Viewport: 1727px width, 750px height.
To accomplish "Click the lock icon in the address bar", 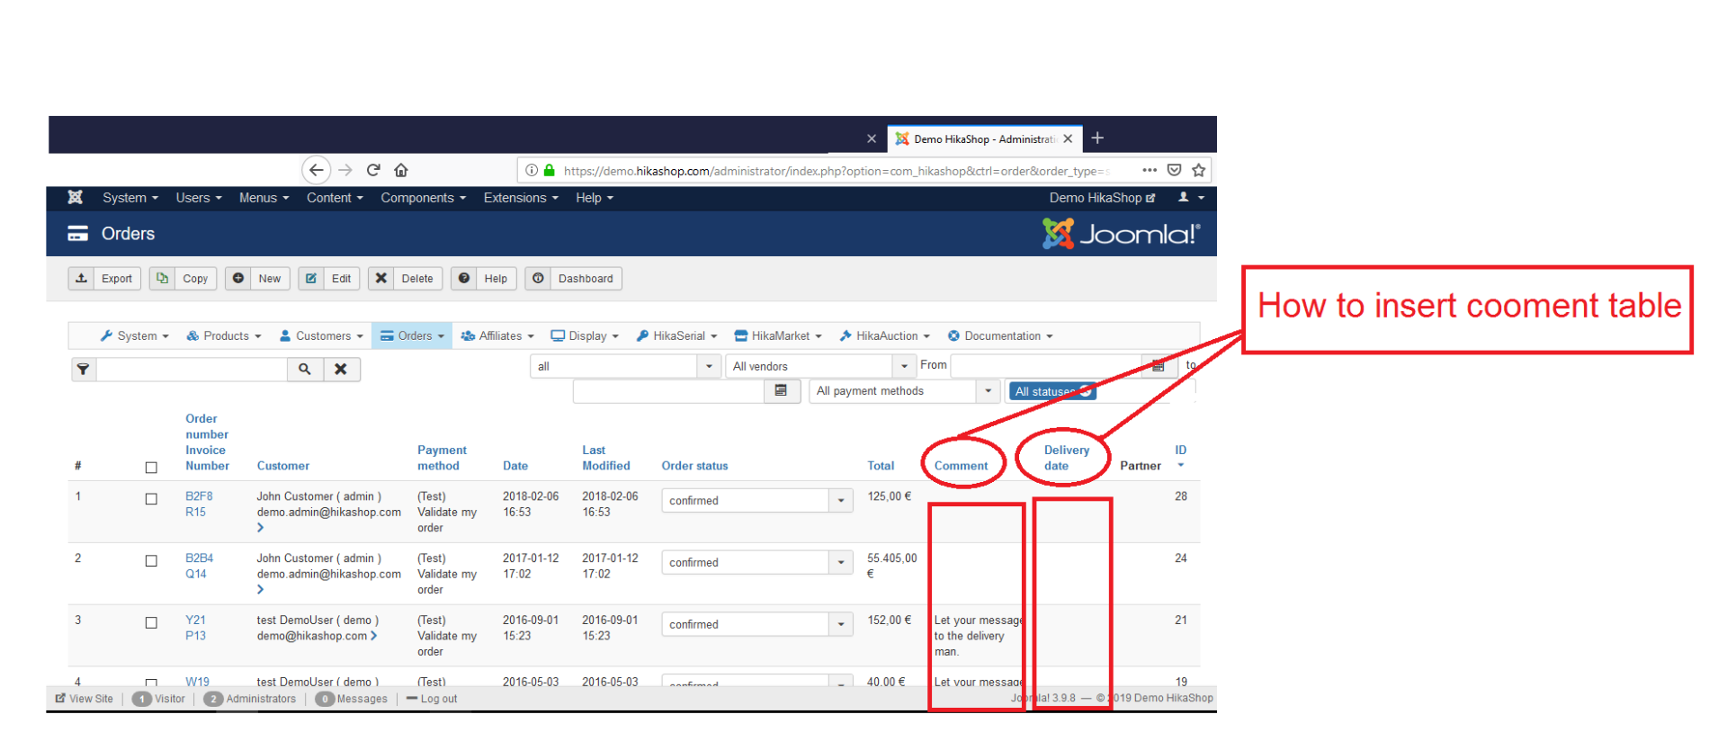I will click(549, 170).
